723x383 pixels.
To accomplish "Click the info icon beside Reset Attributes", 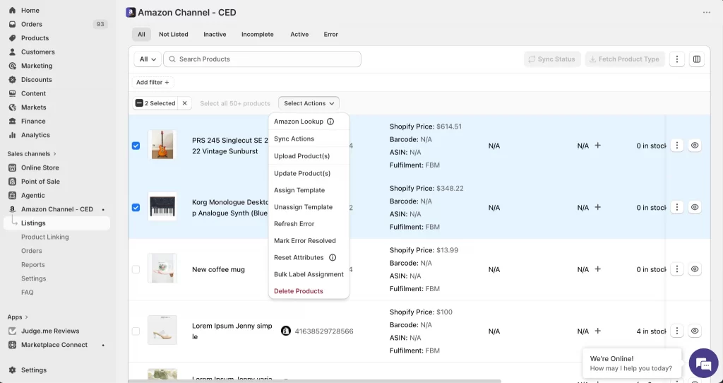I will click(x=332, y=257).
